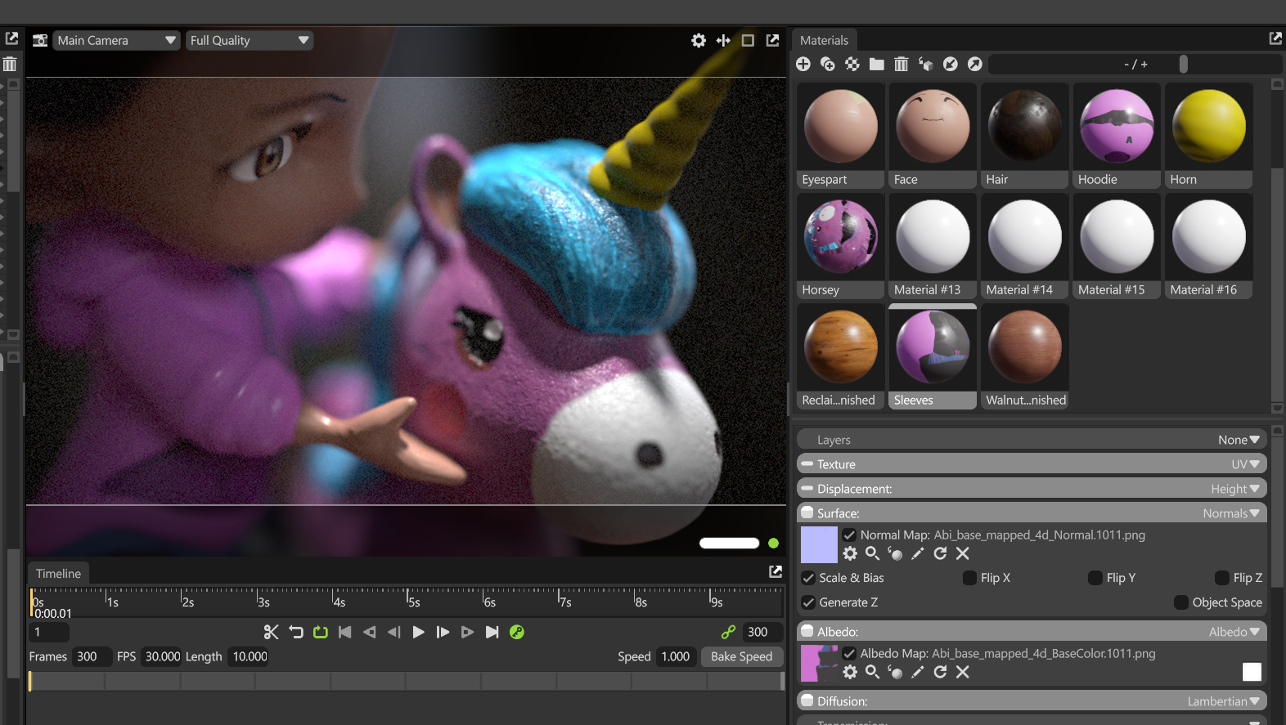Toggle the Albedo Map enabled checkbox

coord(849,654)
